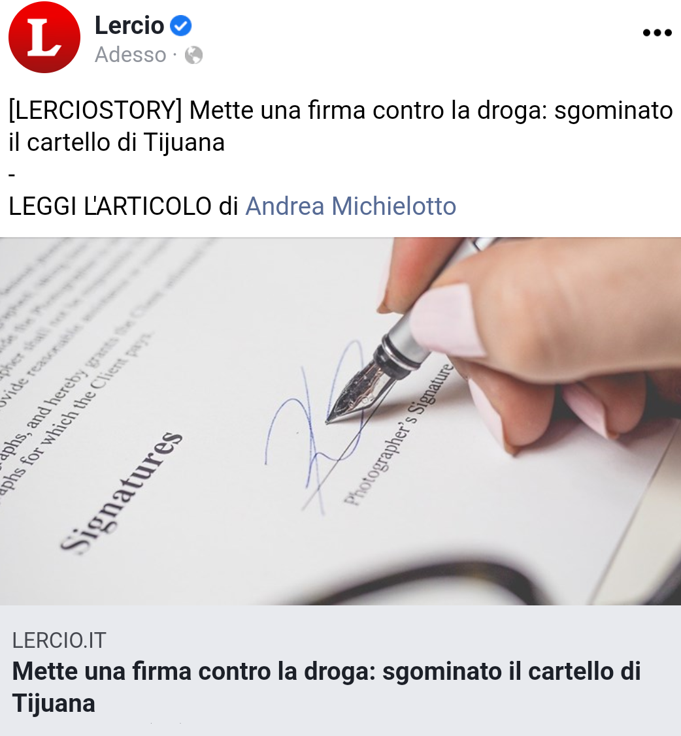
Task: Click the Adesso post timestamp
Action: (131, 55)
